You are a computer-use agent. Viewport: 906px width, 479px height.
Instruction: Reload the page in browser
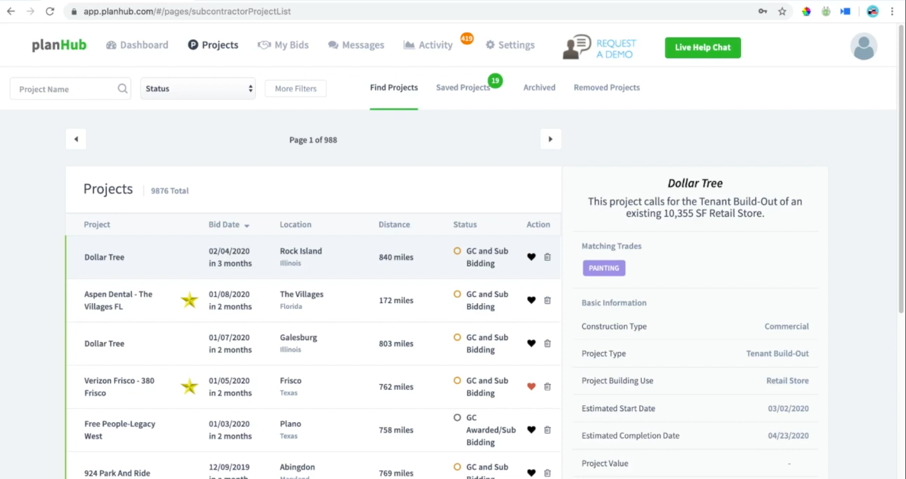50,11
